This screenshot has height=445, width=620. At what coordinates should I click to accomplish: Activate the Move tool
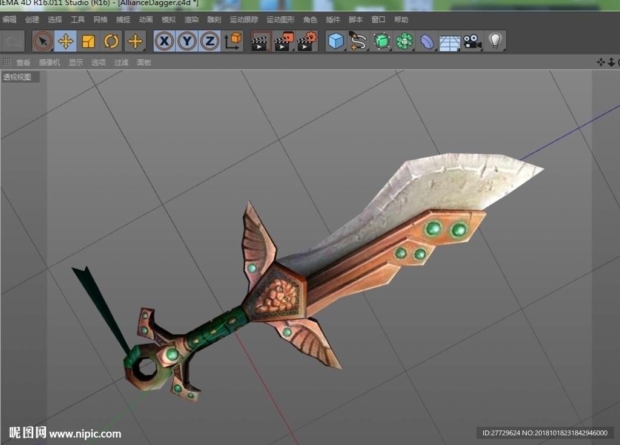point(65,41)
